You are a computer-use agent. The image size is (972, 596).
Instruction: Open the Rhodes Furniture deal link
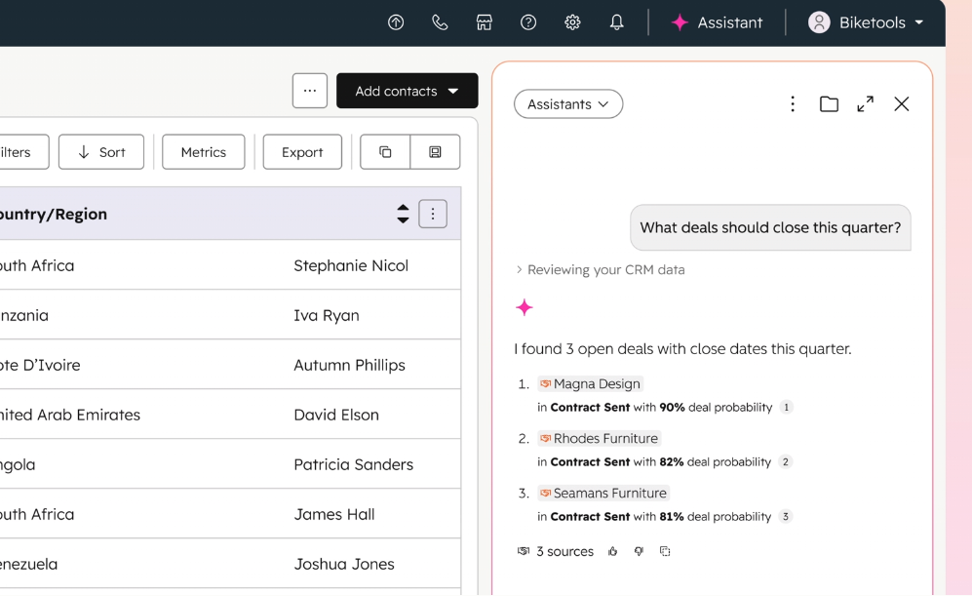pos(599,439)
